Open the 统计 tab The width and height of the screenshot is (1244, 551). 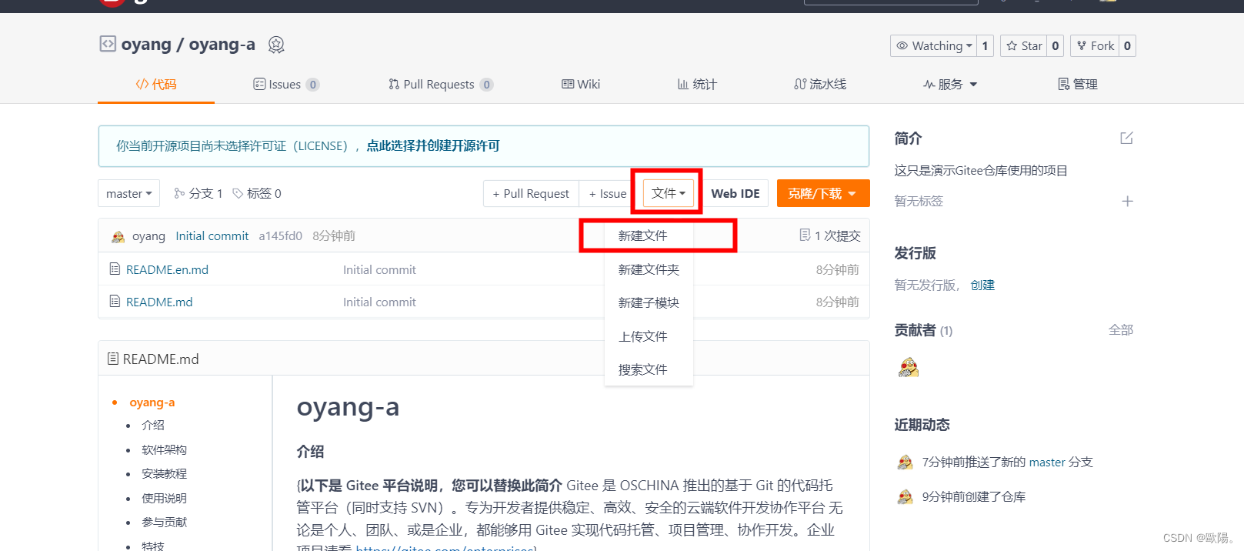[x=697, y=84]
